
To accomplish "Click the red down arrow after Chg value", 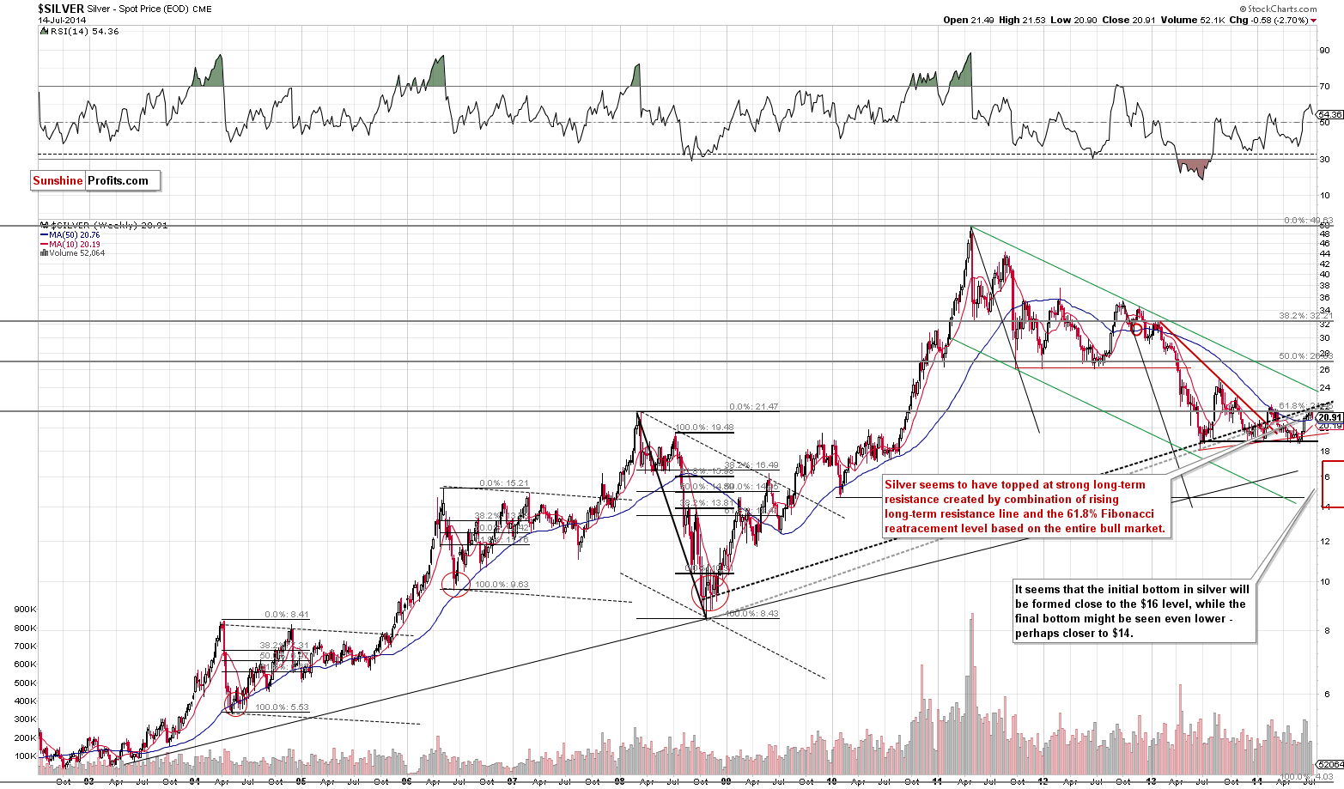I will pyautogui.click(x=1314, y=20).
